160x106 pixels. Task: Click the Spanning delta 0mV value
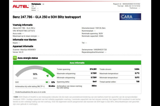[95, 82]
